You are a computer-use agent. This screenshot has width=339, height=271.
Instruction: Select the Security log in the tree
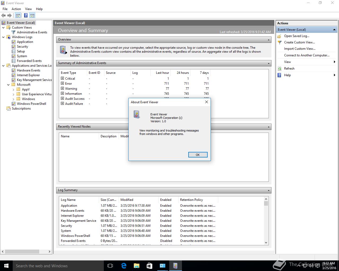click(x=23, y=47)
